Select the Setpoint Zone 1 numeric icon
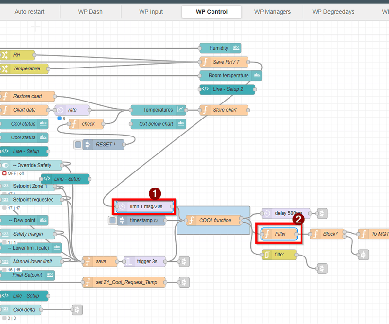The width and height of the screenshot is (389, 324). (x=5, y=186)
